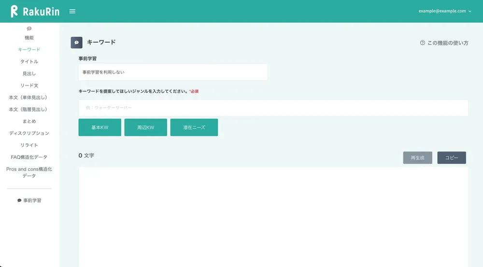
Task: Go to リード文 in sidebar
Action: [x=29, y=85]
